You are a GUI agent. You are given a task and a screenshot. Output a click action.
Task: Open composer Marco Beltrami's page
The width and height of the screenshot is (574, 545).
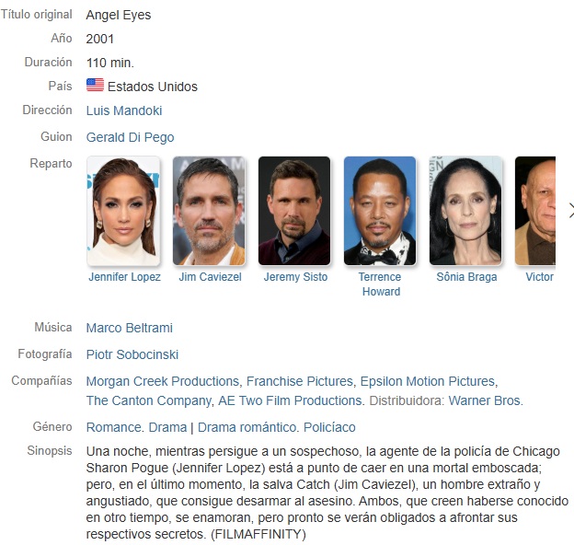click(129, 328)
